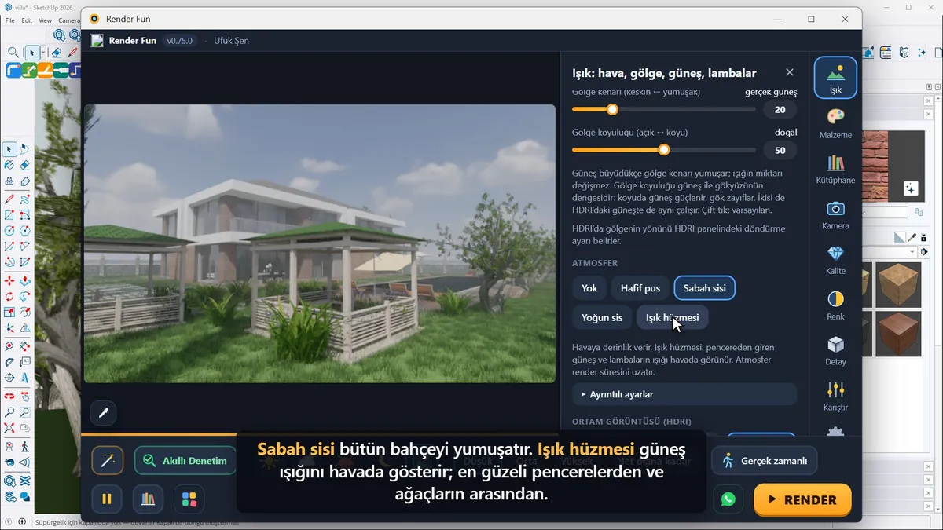Image resolution: width=943 pixels, height=530 pixels.
Task: Open the select tool dropdown arrow in SketchUp toolbar
Action: (42, 53)
